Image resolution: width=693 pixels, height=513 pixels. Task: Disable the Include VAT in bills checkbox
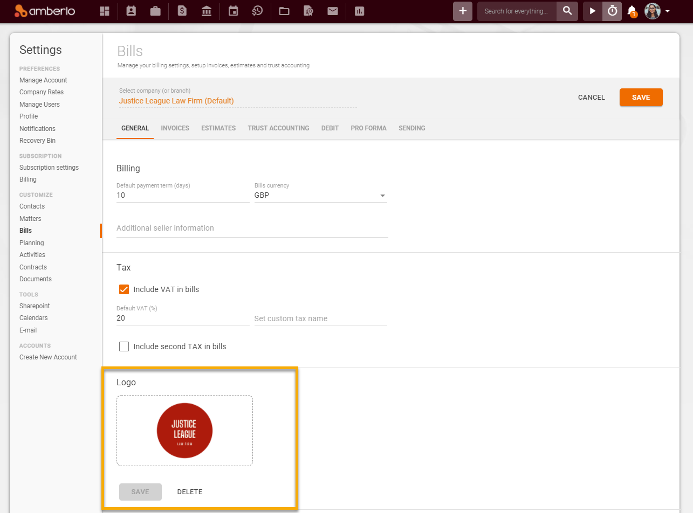(124, 289)
